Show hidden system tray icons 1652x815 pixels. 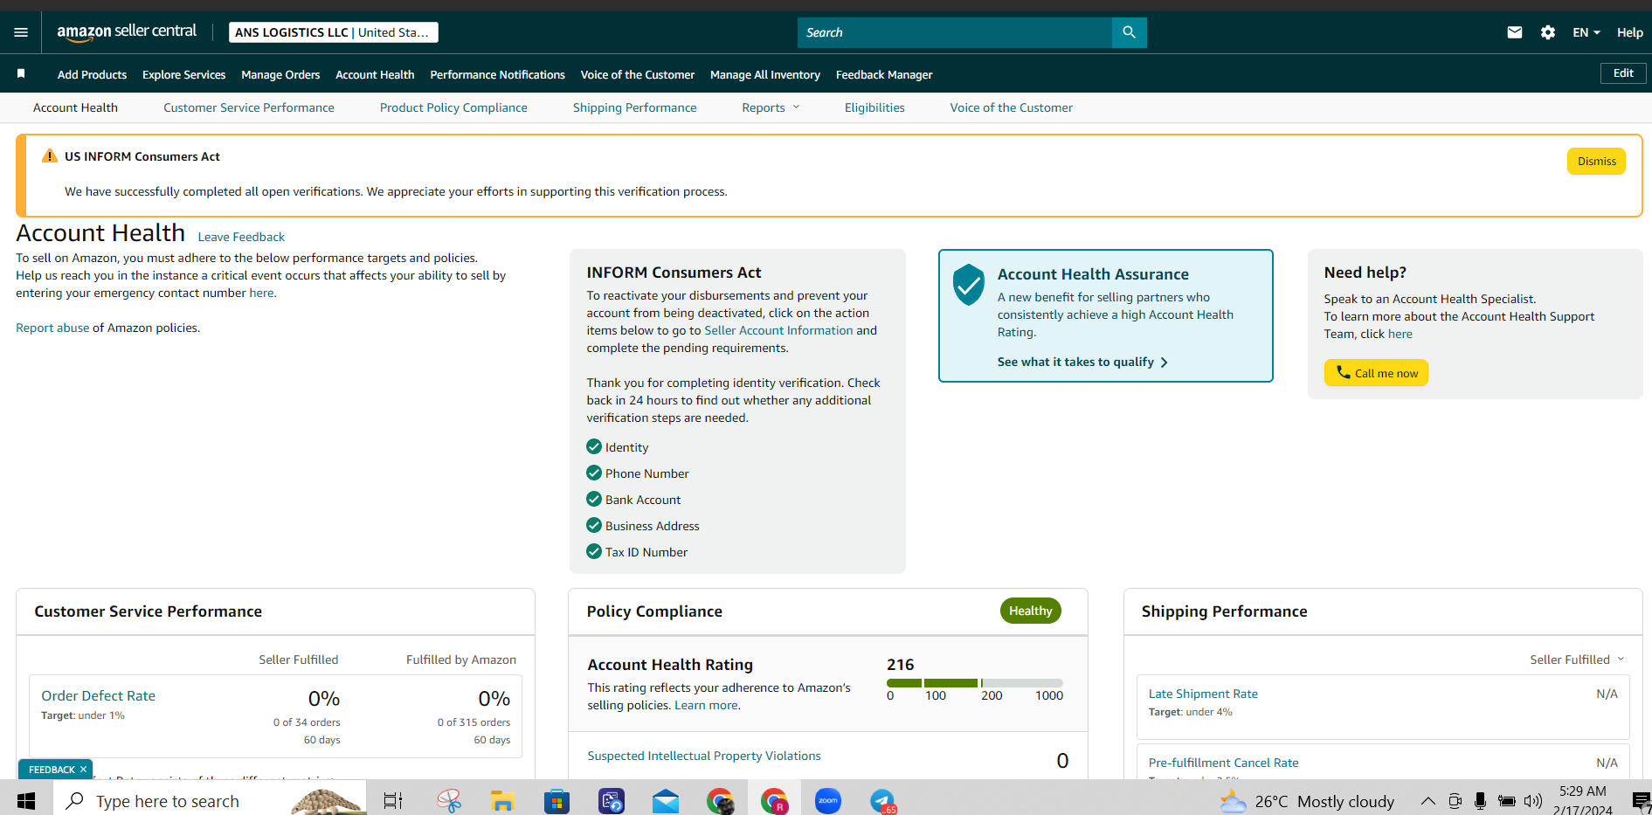(x=1427, y=800)
